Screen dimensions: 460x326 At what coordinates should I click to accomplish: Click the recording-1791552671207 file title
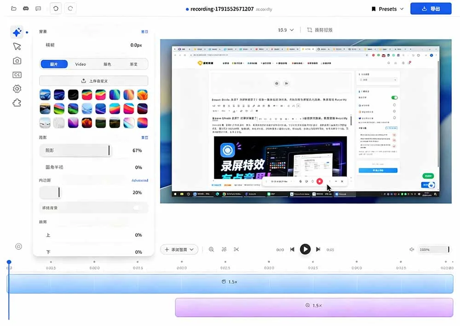(x=222, y=9)
